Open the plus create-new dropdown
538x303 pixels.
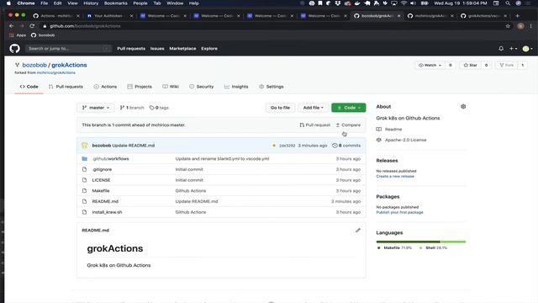tap(513, 49)
